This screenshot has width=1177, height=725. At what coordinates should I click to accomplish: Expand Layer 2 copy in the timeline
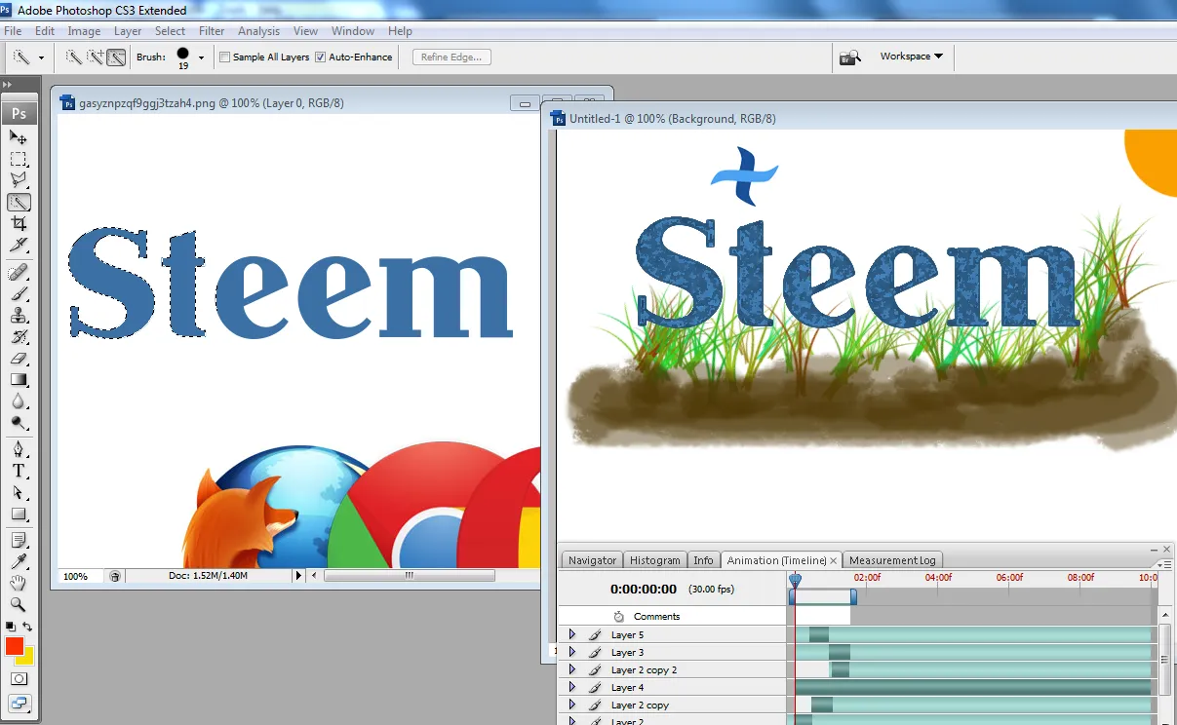[572, 705]
